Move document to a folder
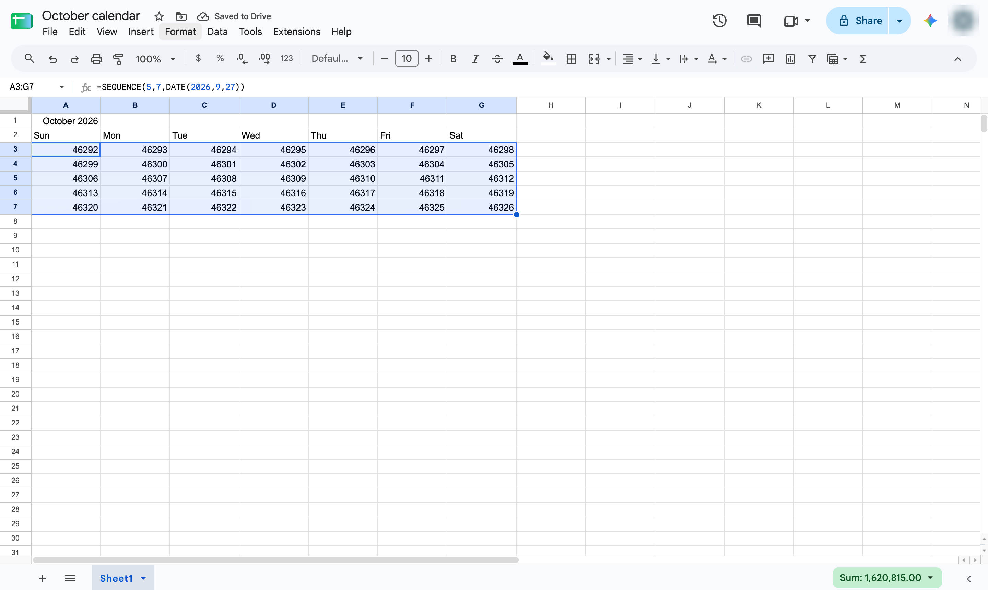This screenshot has width=988, height=590. tap(181, 16)
